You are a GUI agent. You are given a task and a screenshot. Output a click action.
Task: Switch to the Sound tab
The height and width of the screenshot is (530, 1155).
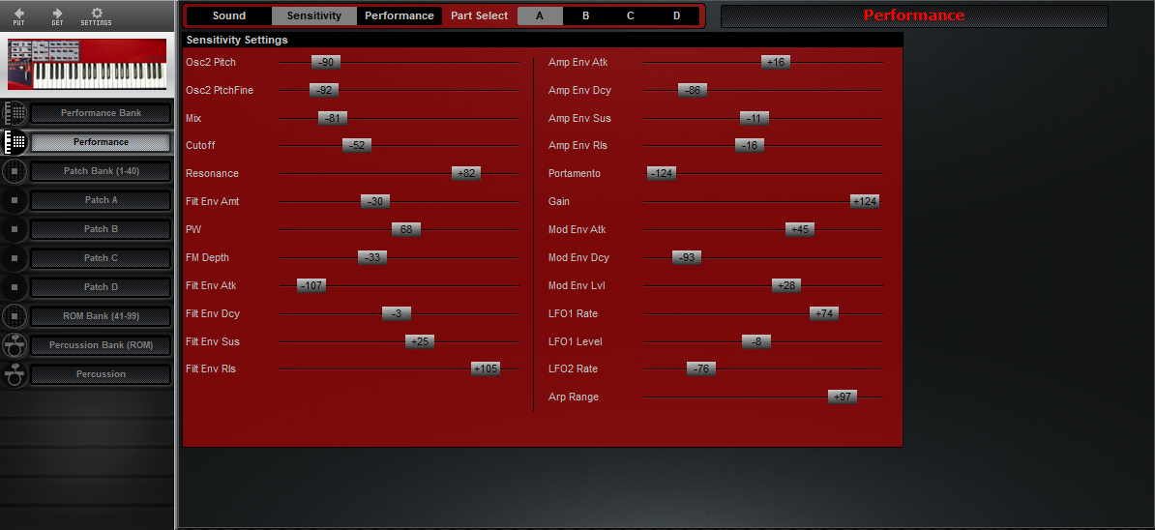229,16
